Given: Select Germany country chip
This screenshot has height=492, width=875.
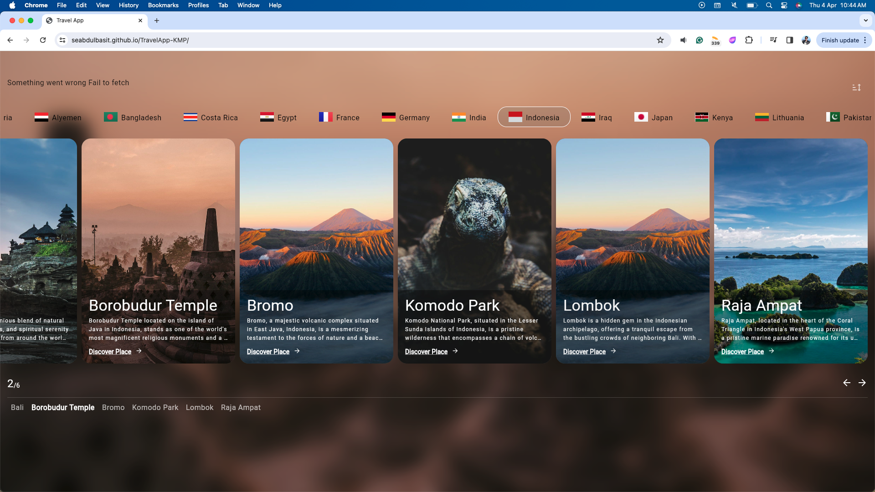Looking at the screenshot, I should tap(406, 118).
